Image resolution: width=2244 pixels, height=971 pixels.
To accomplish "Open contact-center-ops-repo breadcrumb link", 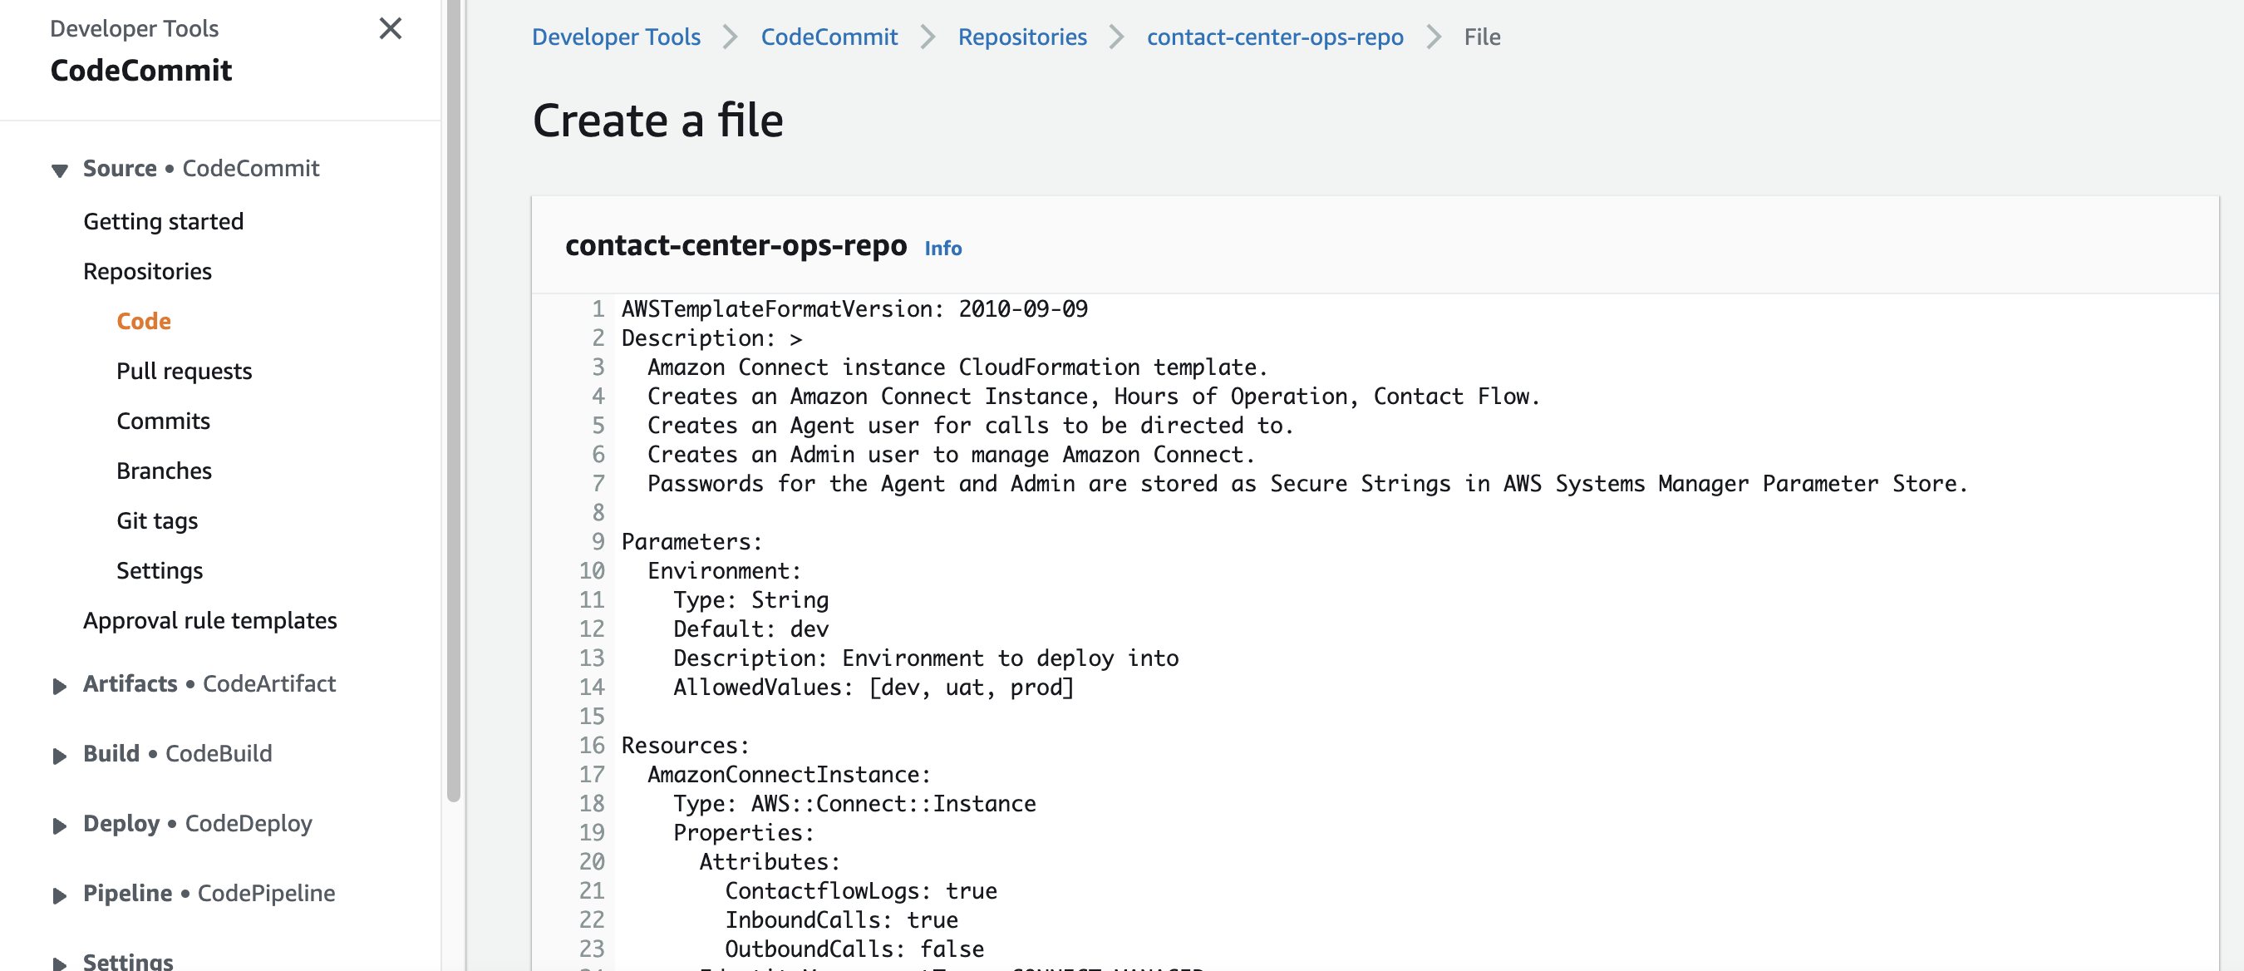I will coord(1274,37).
